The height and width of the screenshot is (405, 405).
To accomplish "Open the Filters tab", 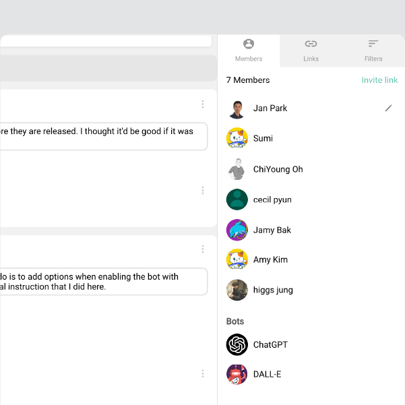I will coord(373,51).
